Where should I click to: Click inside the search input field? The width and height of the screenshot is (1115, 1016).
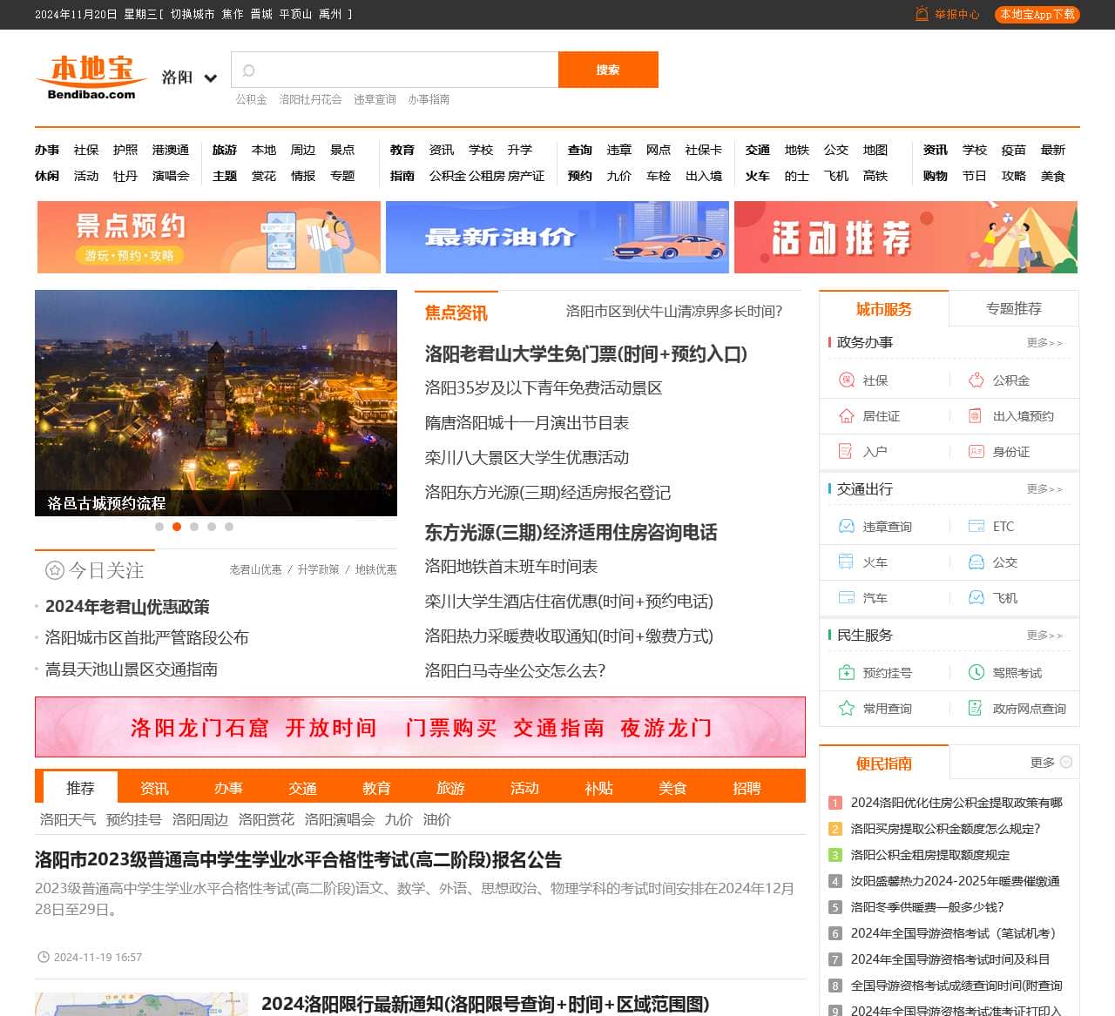[394, 70]
